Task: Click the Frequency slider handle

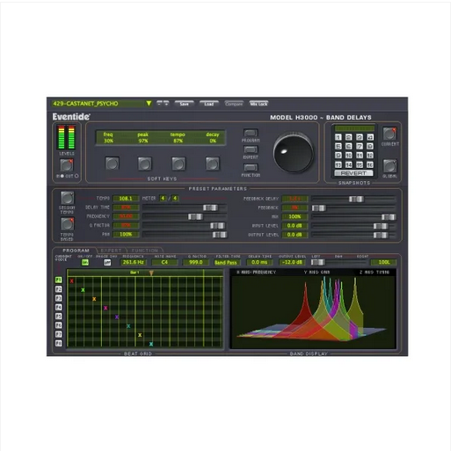Action: [x=195, y=216]
